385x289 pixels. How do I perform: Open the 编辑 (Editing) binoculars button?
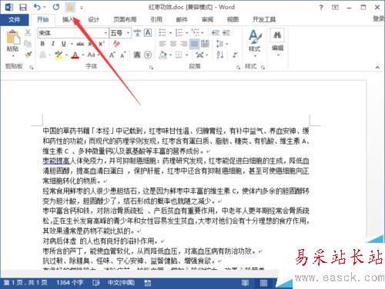(x=277, y=43)
